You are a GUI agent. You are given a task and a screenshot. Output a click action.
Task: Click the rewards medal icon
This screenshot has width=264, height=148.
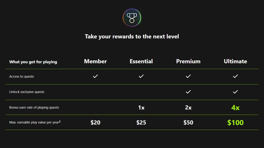132,18
